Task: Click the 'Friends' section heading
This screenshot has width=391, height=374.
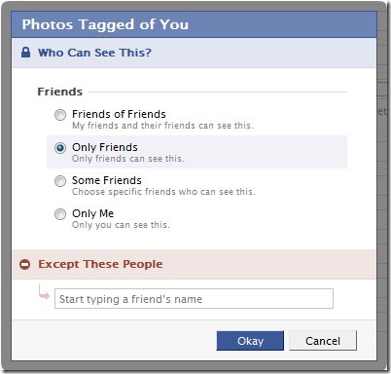Action: 60,92
